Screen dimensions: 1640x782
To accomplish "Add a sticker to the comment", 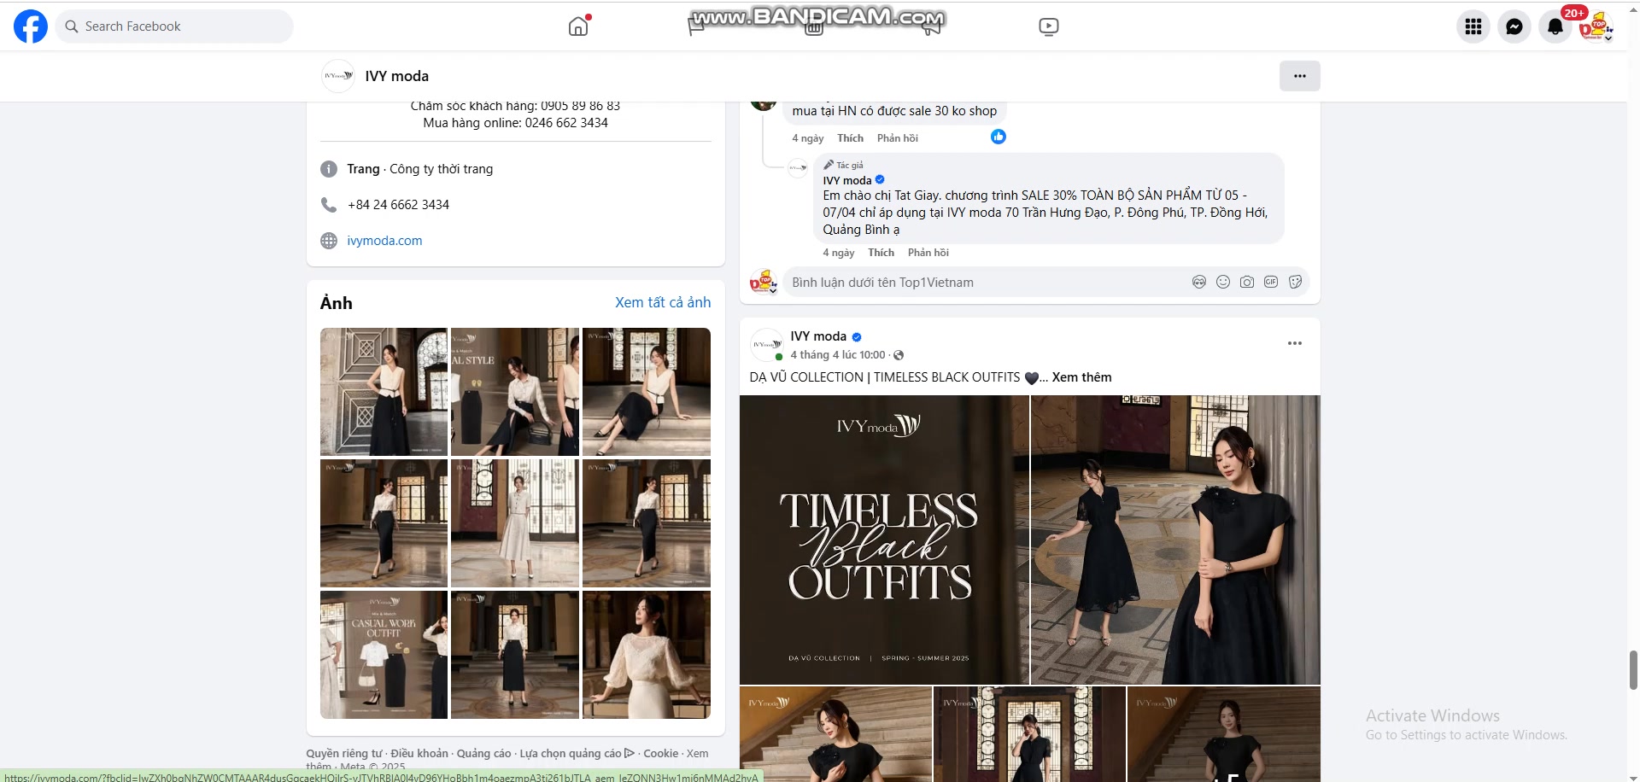I will [1295, 282].
